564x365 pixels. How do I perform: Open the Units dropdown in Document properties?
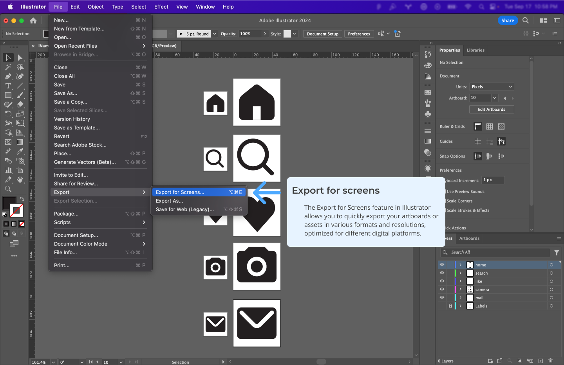(x=492, y=86)
